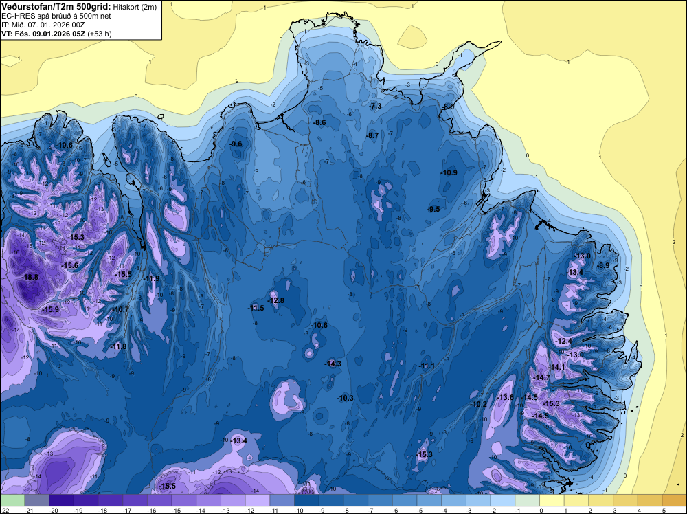Click the -7.3 temperature label
This screenshot has width=687, height=514.
coord(376,106)
